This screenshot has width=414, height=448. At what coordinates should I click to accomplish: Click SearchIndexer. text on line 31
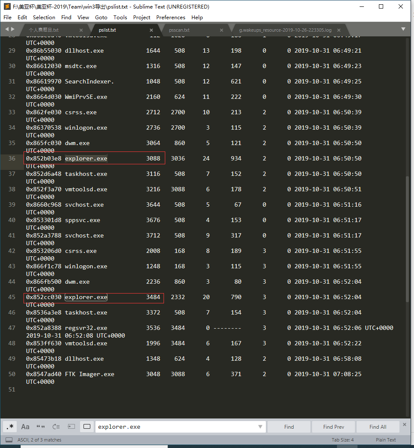[x=89, y=81]
